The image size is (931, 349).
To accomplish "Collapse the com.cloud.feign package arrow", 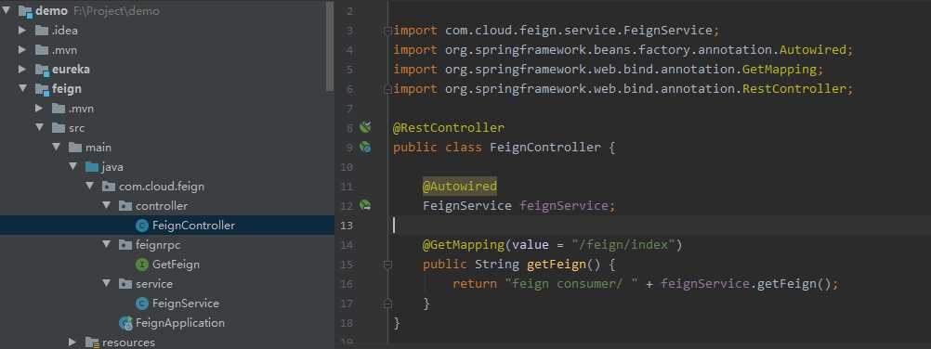I will click(89, 187).
